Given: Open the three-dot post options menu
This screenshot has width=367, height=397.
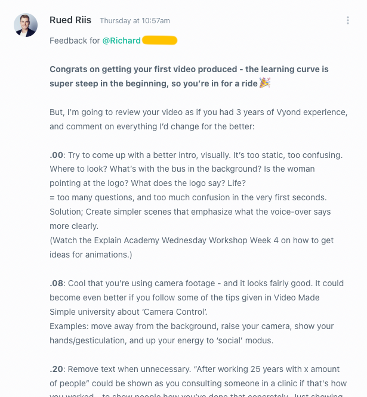Looking at the screenshot, I should 348,20.
